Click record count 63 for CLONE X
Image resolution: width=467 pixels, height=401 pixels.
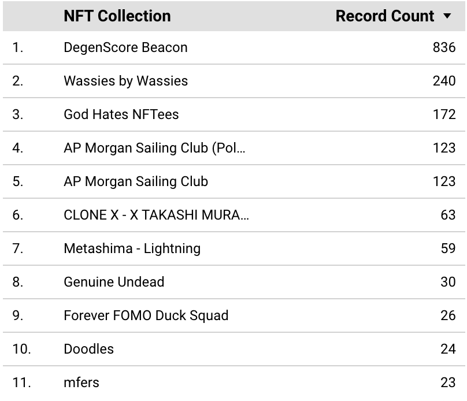tap(448, 215)
